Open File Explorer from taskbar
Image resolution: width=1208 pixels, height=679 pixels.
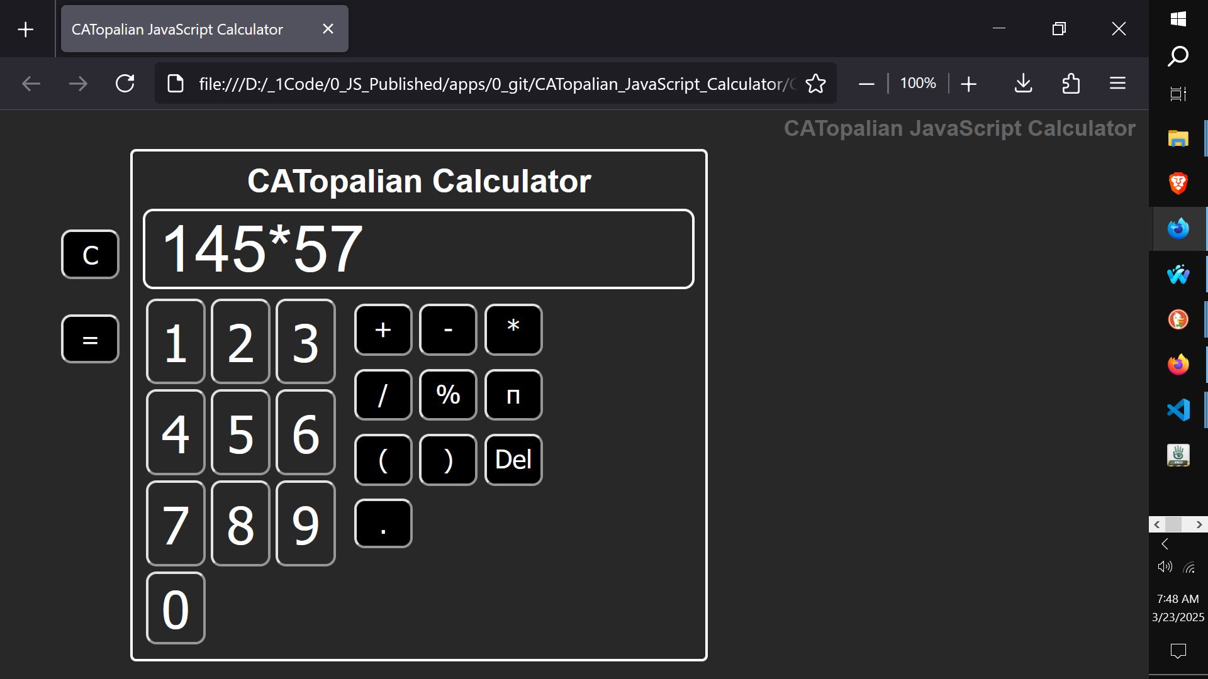pos(1178,138)
